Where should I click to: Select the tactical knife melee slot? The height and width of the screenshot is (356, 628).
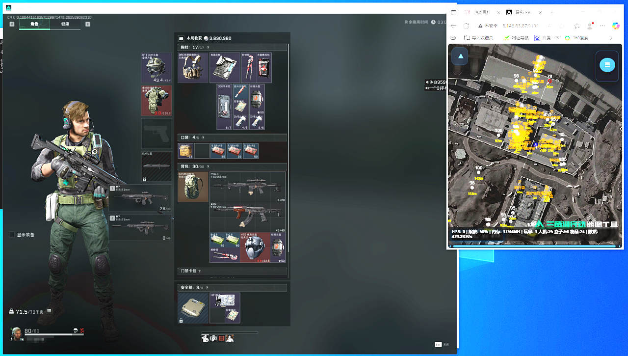157,166
